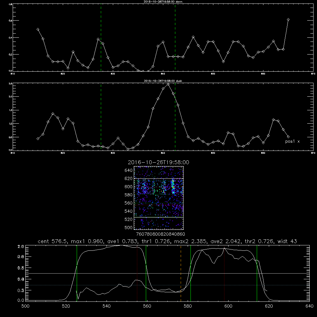The height and width of the screenshot is (317, 317).
Task: Click the bottom plot x-axis label 540
Action: (107, 306)
